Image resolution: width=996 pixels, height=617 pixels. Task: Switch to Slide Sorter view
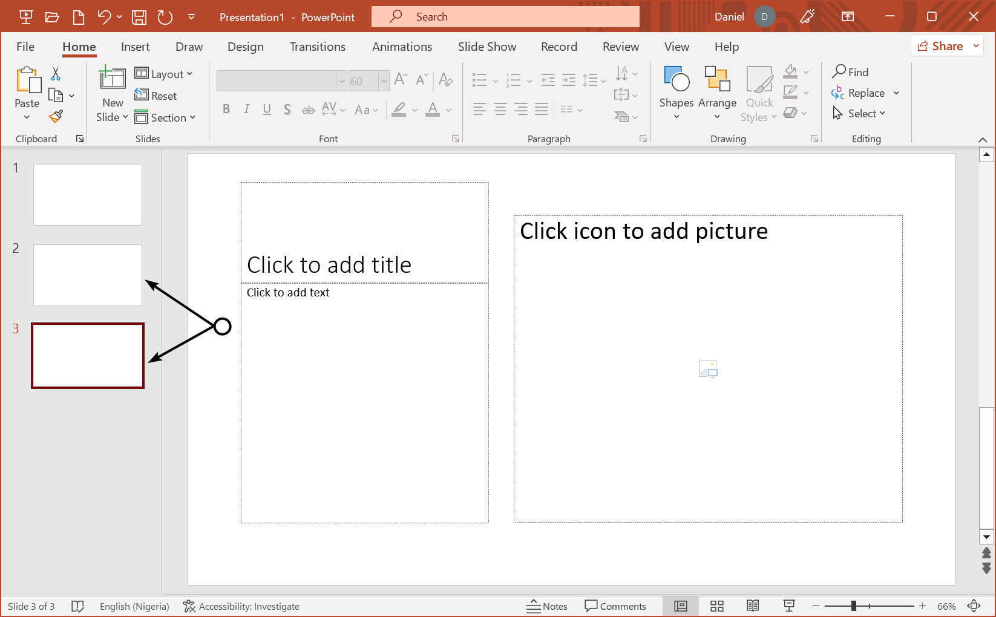click(716, 606)
